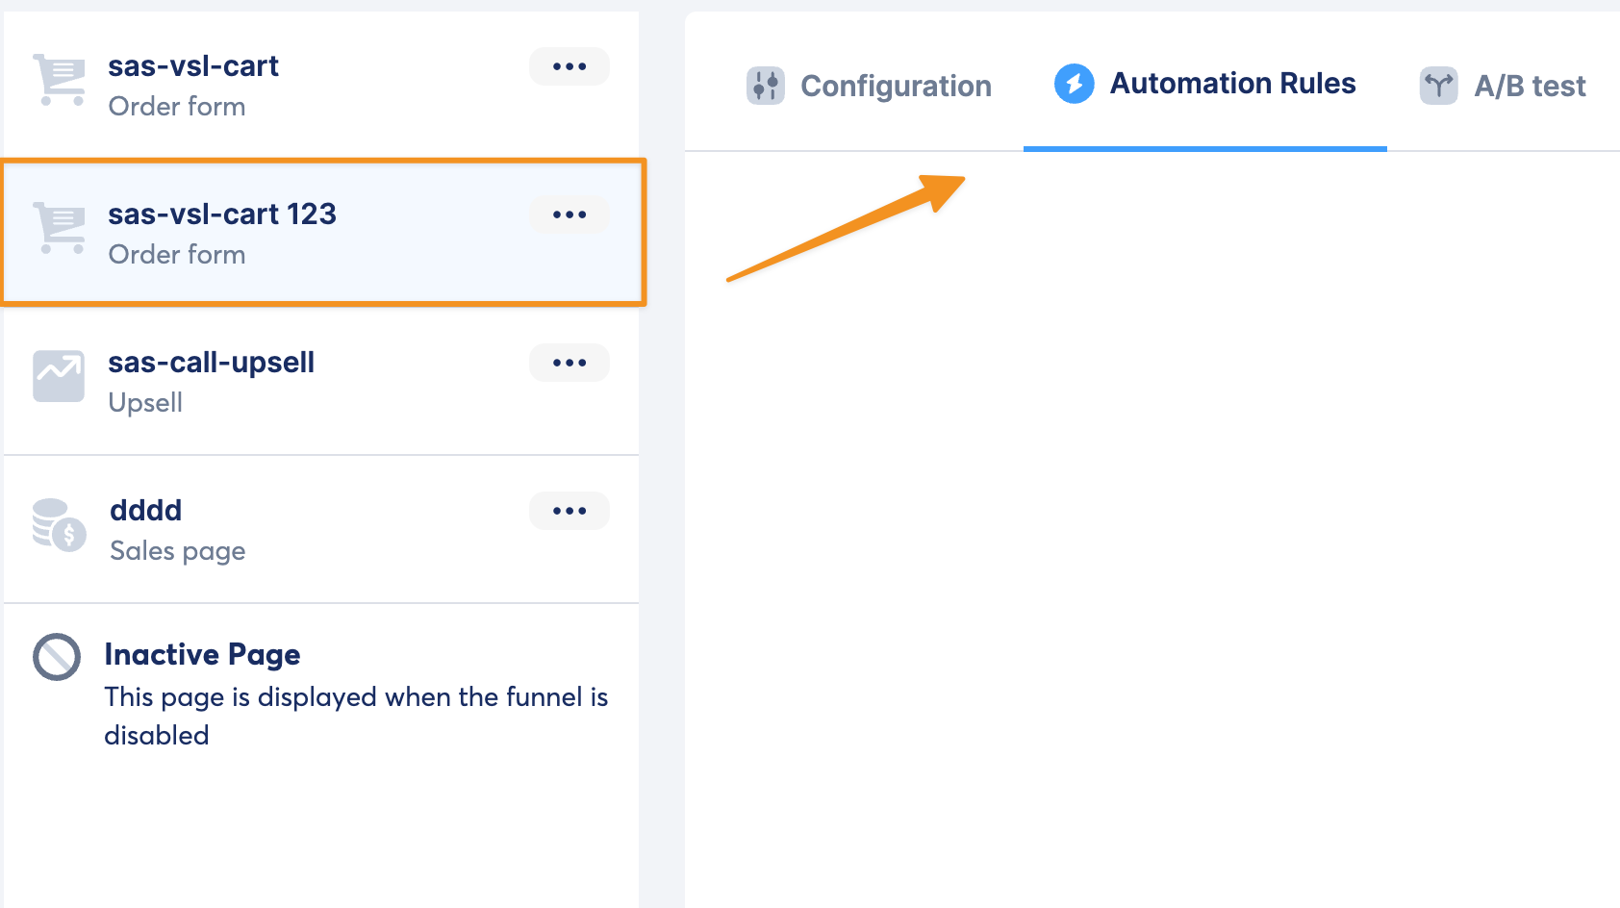
Task: Click the coins icon beside dddd
Action: point(59,524)
